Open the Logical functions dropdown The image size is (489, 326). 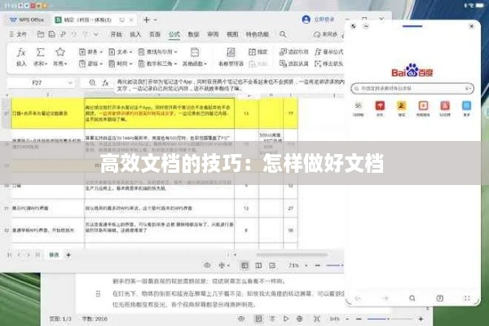(90, 64)
